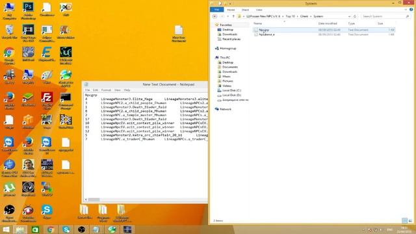Sort files by Name column header
Screen dimensions: 416x234
[257, 23]
